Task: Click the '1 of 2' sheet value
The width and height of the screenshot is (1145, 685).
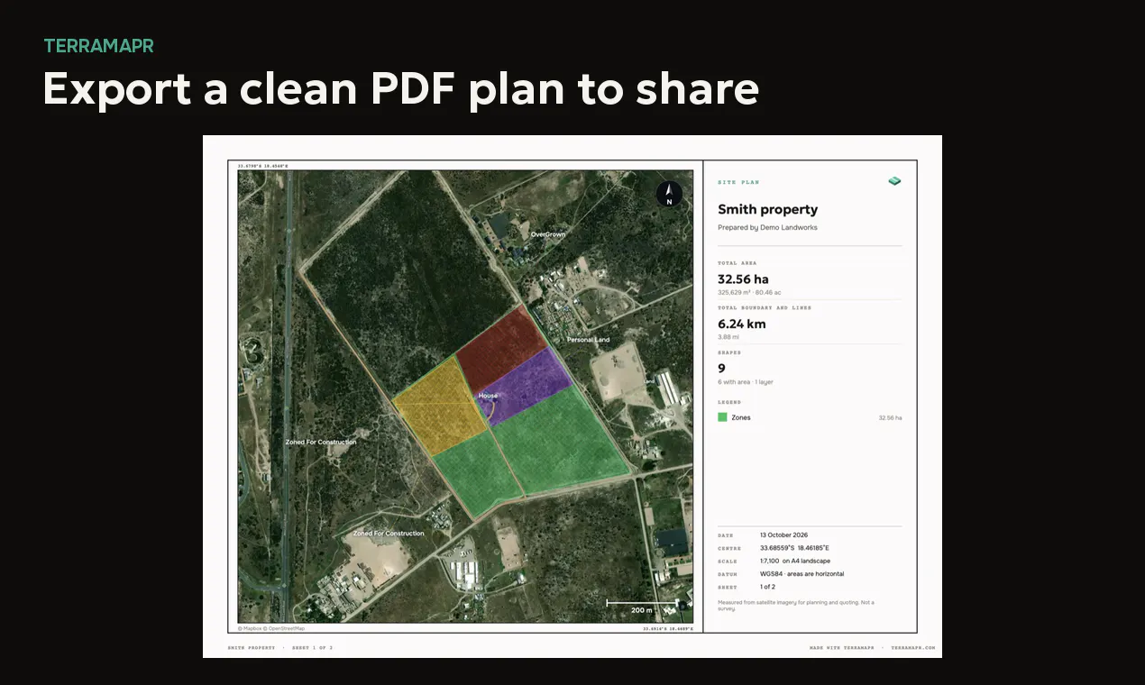Action: click(x=769, y=587)
